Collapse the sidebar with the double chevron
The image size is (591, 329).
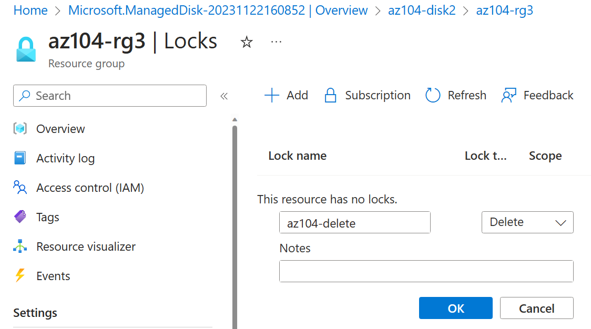click(x=224, y=96)
